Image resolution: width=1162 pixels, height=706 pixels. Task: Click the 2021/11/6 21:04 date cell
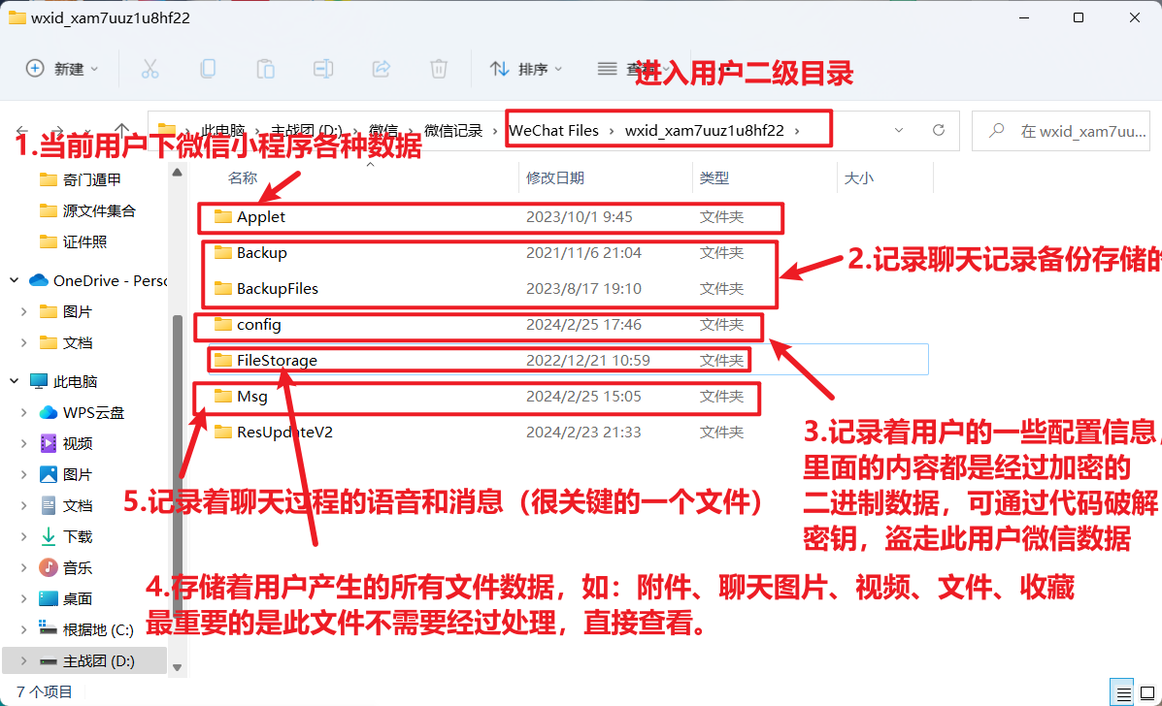click(583, 252)
